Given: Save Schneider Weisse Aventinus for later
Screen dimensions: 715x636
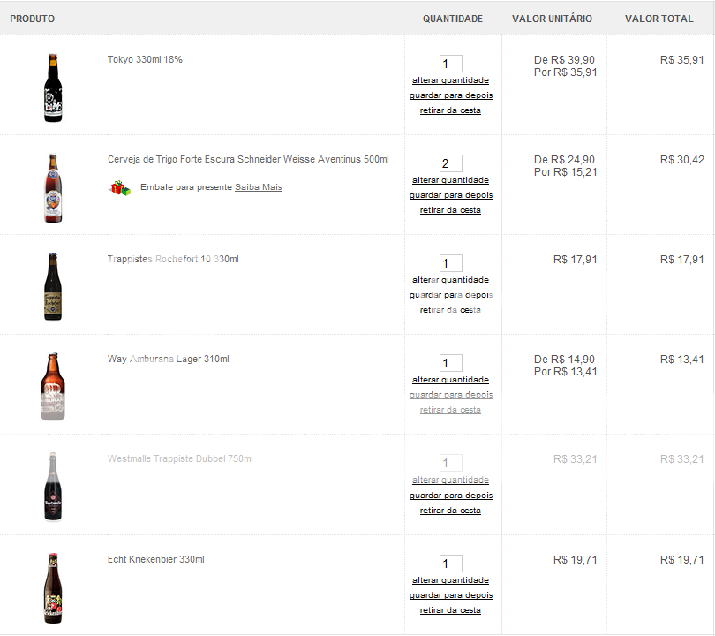Looking at the screenshot, I should (450, 195).
